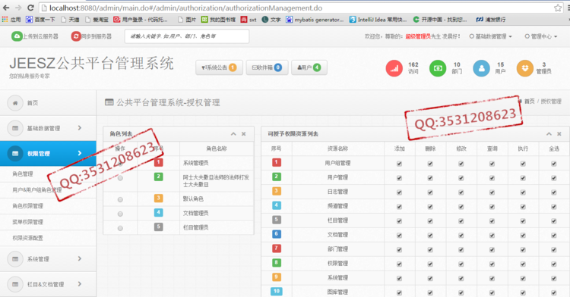Image resolution: width=570 pixels, height=297 pixels.
Task: Click the red sync-to-server icon
Action: [x=76, y=36]
